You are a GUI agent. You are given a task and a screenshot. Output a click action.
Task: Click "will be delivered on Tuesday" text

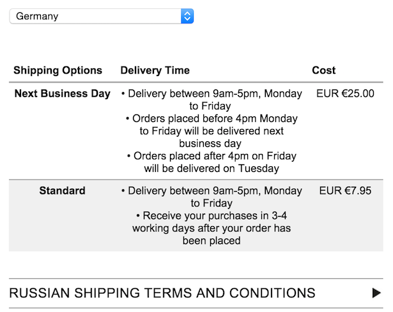pos(212,169)
